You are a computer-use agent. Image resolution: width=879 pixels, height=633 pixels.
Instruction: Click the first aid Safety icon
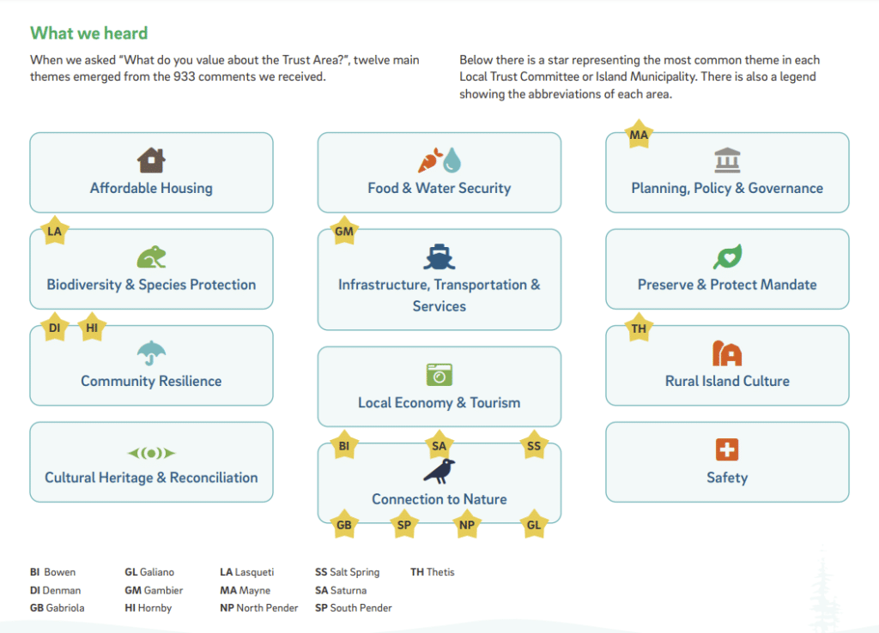pyautogui.click(x=727, y=449)
